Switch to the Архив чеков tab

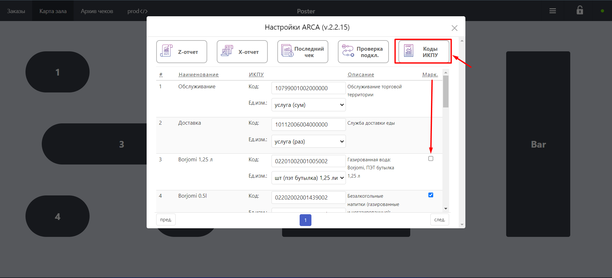[97, 11]
